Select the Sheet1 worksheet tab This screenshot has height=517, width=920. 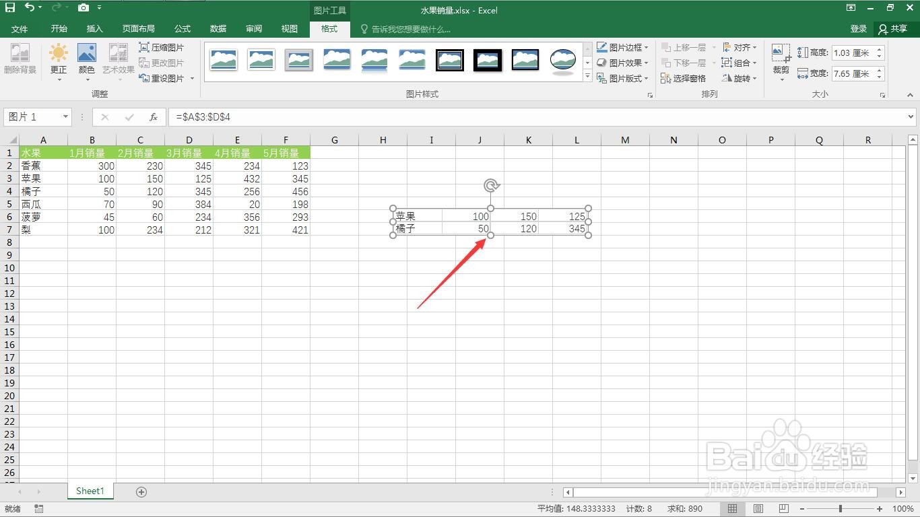coord(90,491)
